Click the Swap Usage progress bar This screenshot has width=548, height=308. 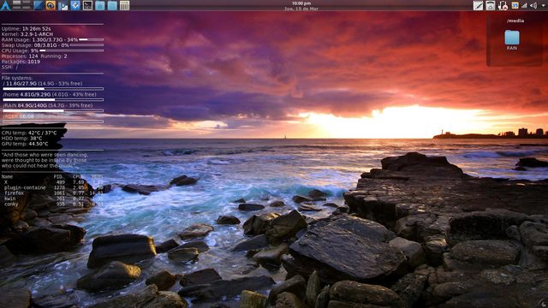point(86,45)
